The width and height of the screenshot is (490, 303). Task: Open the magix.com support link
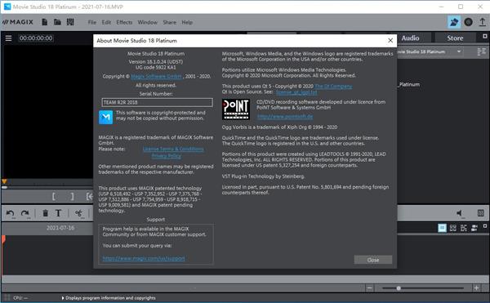tap(144, 258)
